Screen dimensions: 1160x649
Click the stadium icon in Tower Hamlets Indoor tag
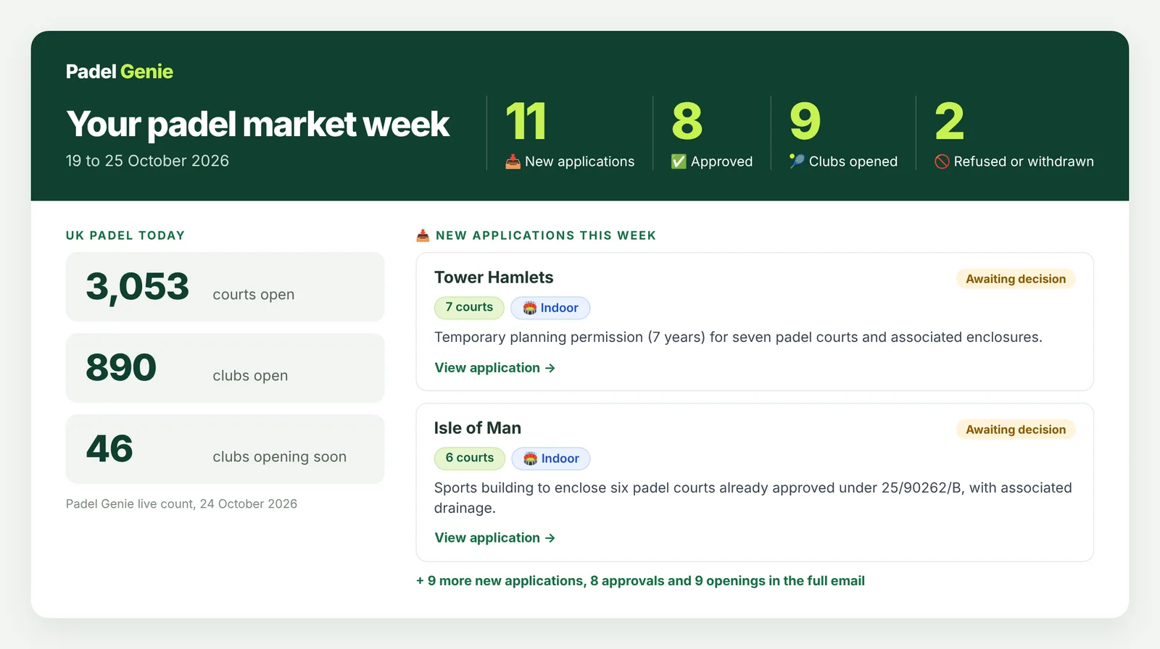coord(530,308)
